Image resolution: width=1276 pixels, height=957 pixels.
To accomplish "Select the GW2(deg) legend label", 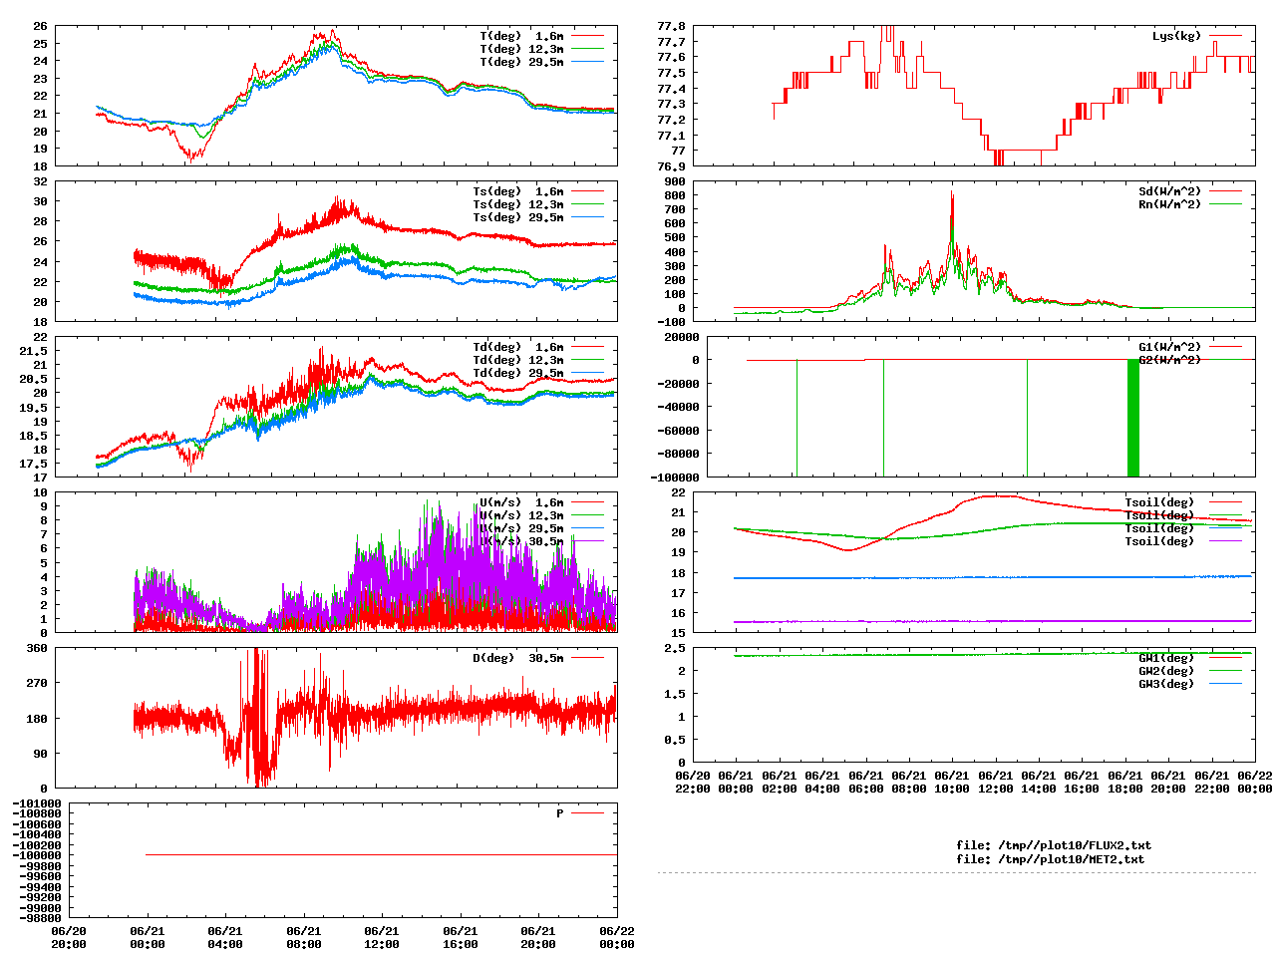I will point(1166,671).
